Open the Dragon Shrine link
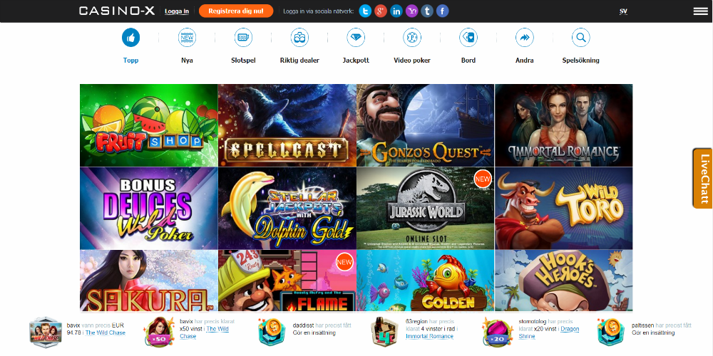The width and height of the screenshot is (713, 356). pos(549,333)
